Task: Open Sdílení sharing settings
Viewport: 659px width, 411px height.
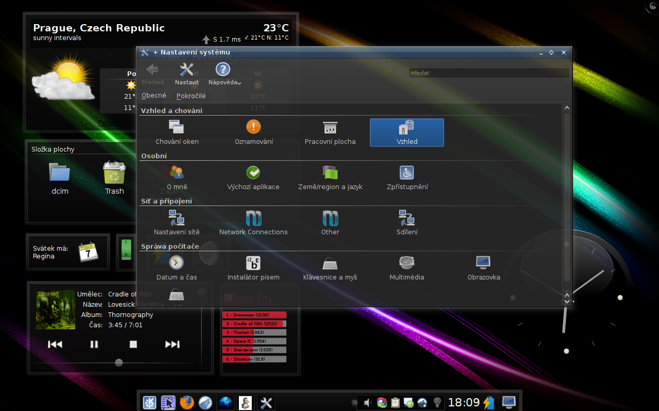Action: pyautogui.click(x=407, y=223)
